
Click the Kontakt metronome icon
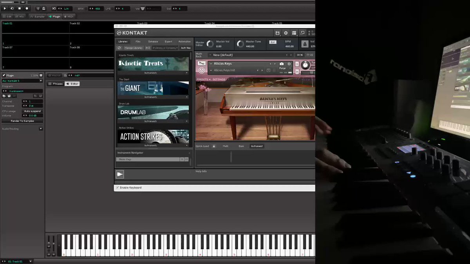305,45
